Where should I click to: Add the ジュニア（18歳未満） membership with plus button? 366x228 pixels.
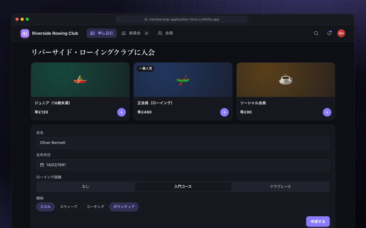122,112
